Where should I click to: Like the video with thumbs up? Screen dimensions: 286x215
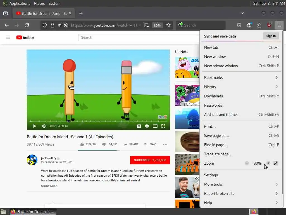[x=82, y=144]
